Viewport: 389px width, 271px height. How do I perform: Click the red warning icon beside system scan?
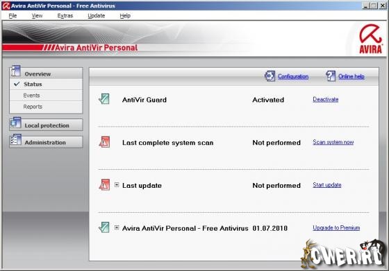pos(104,142)
